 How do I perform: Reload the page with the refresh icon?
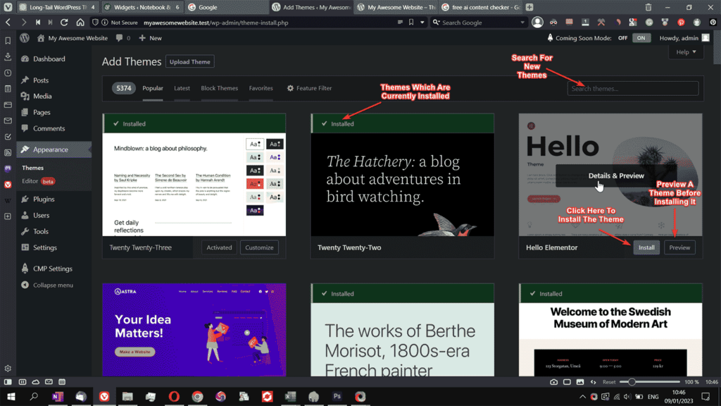coord(64,22)
